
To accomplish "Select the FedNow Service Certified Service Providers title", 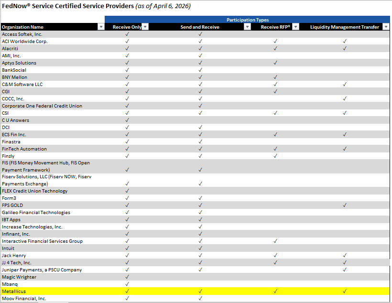I will point(96,6).
